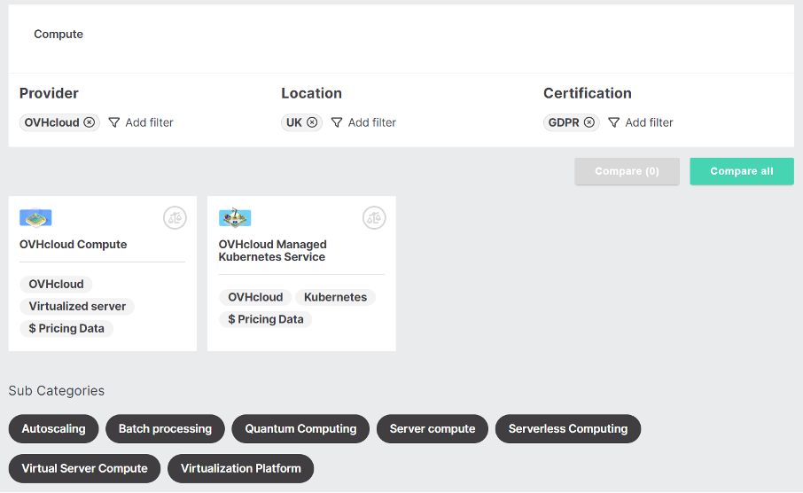Click the GDPR filter chip label
The image size is (803, 493).
tap(564, 122)
